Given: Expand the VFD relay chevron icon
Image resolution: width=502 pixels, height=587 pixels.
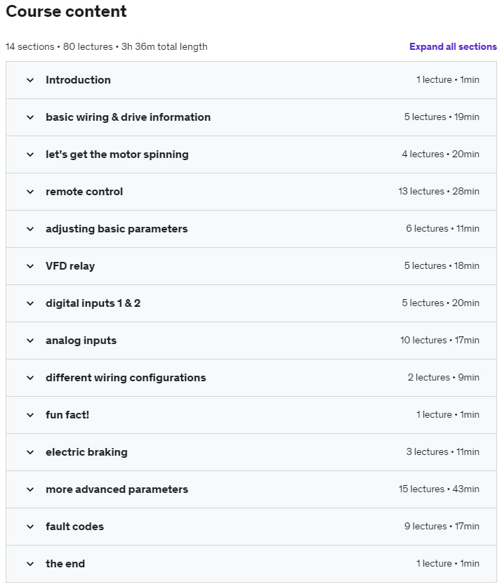Looking at the screenshot, I should [x=30, y=266].
